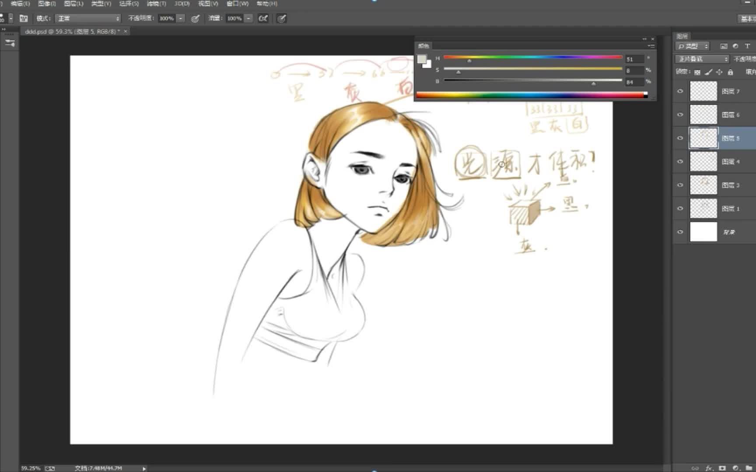Add a layer mask icon
The image size is (756, 472).
click(x=722, y=468)
